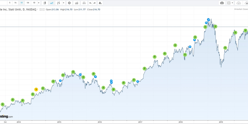This screenshot has height=124, width=248.
Task: Undo the last chart action
Action: tap(90, 3)
